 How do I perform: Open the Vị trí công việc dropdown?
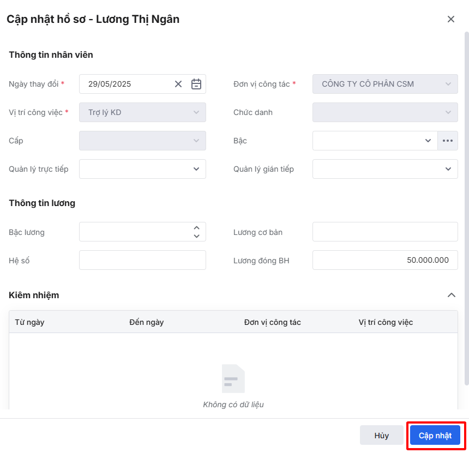(142, 112)
